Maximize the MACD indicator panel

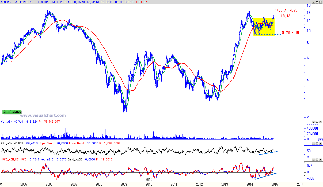click(x=317, y=160)
